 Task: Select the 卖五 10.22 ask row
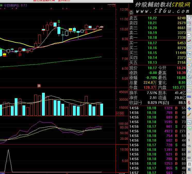157,18
